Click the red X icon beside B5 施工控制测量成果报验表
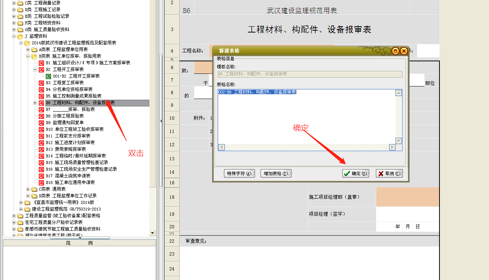This screenshot has height=280, width=489. pos(41,96)
